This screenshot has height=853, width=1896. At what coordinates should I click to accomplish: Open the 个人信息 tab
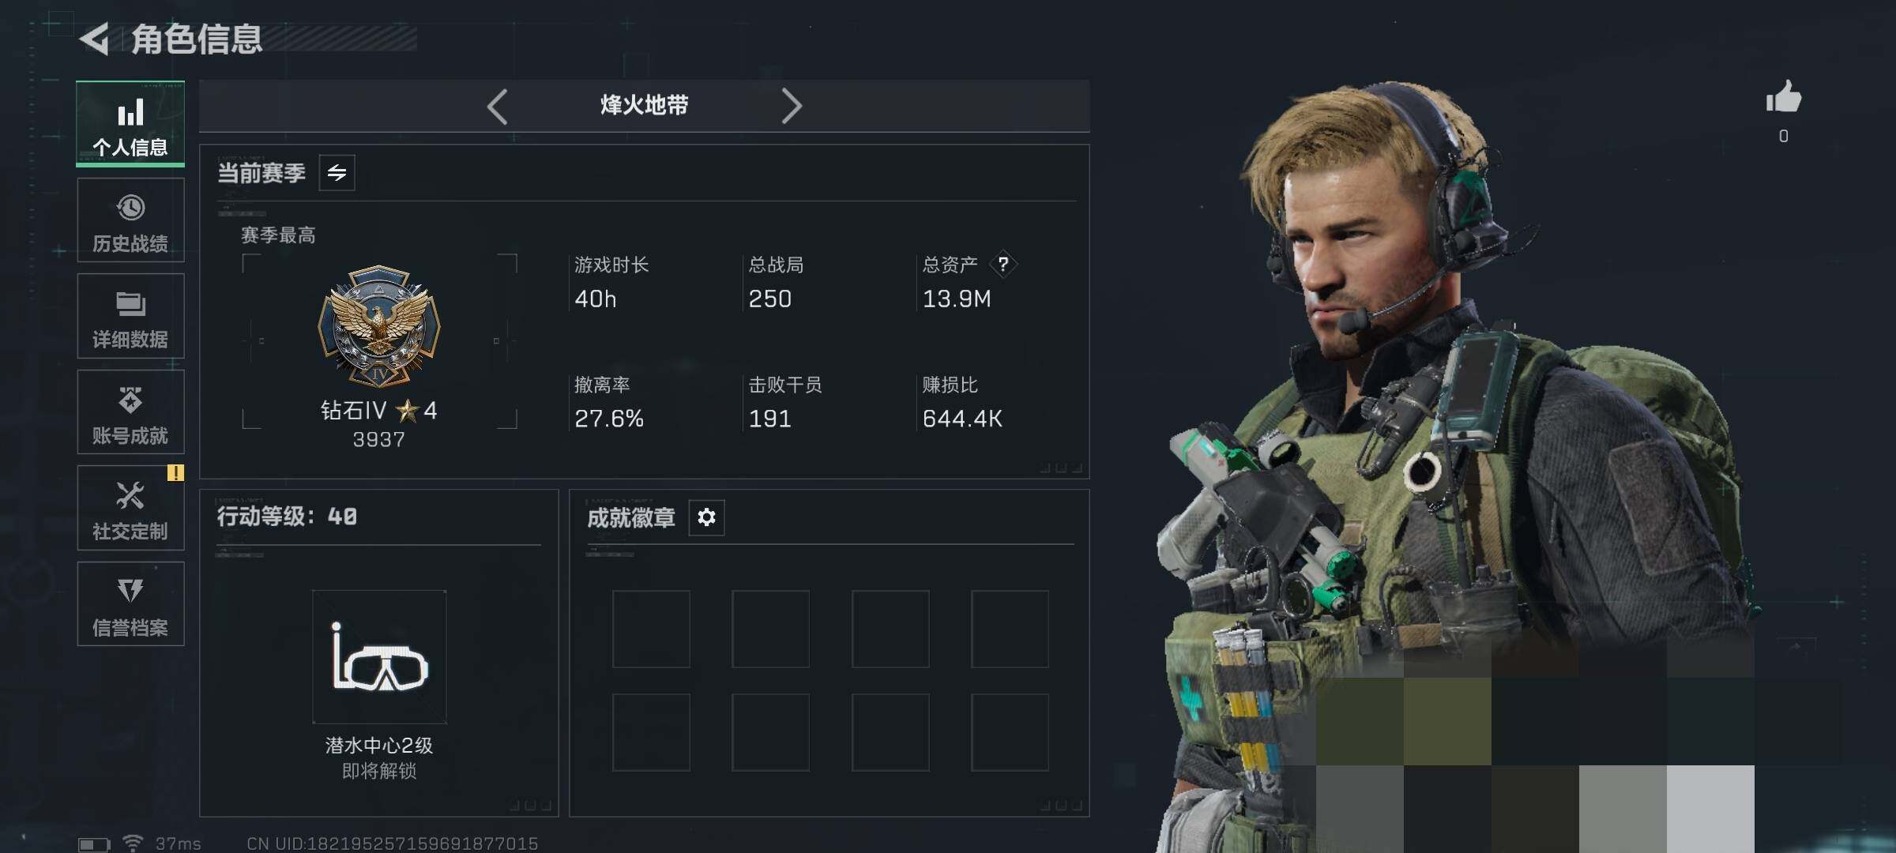click(130, 124)
